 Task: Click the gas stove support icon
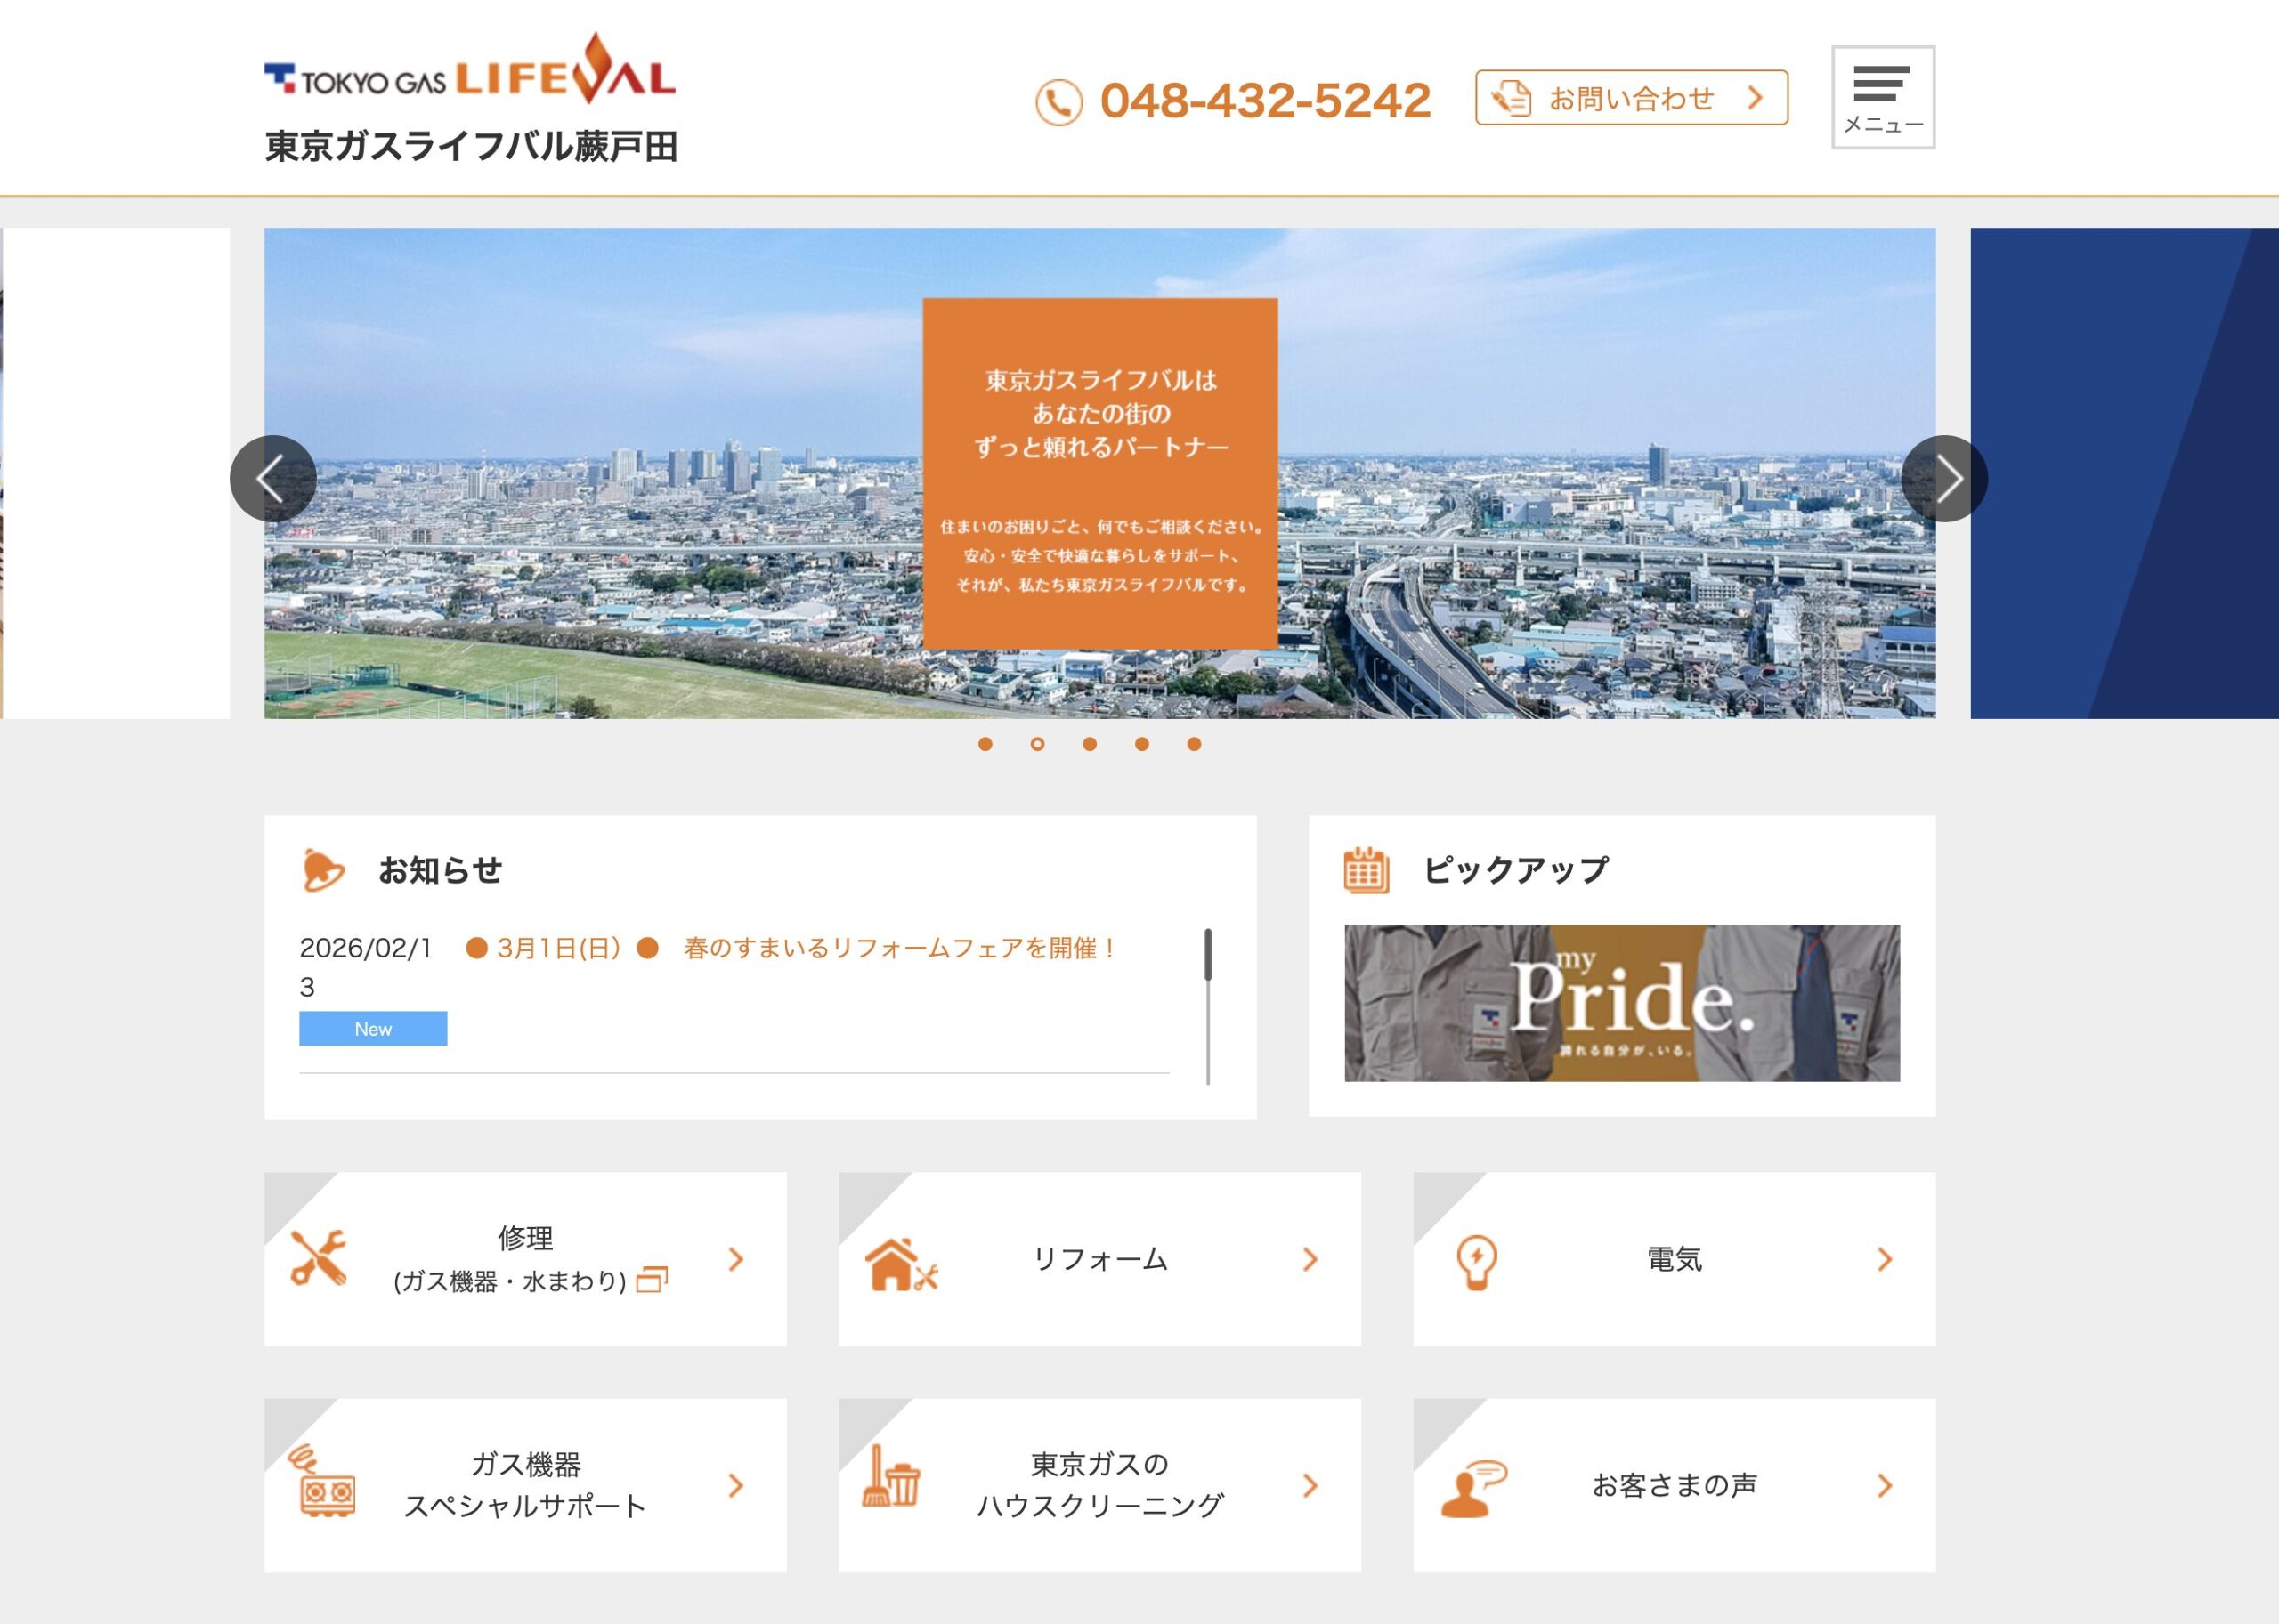tap(325, 1483)
